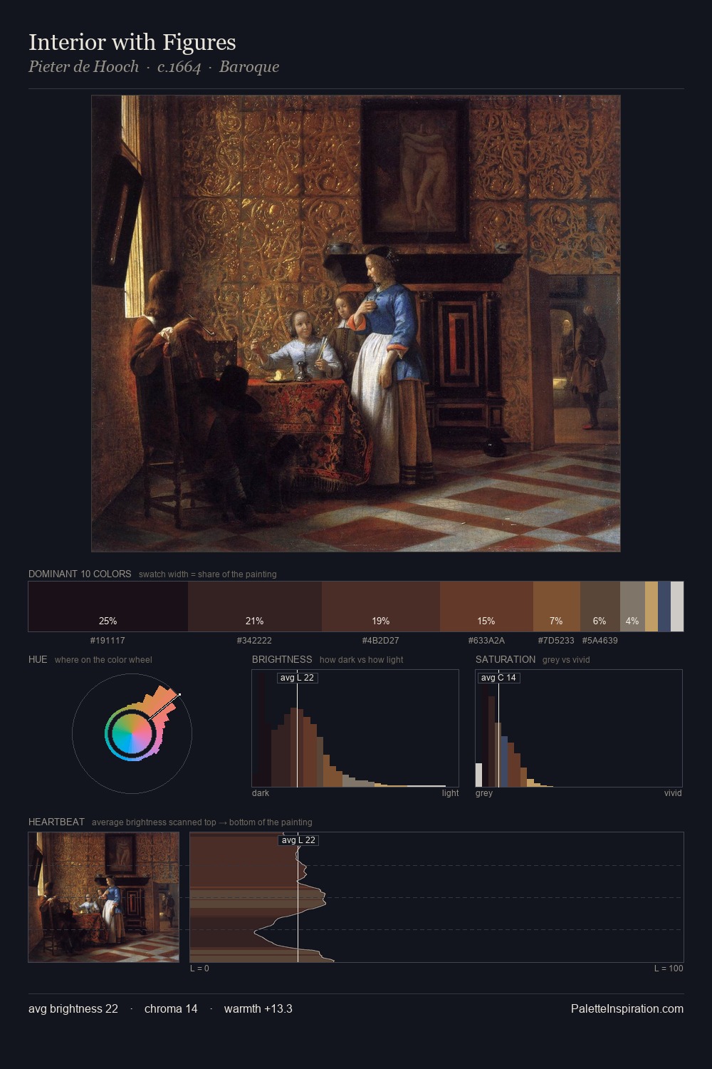The width and height of the screenshot is (712, 1069).
Task: Open the main painting image
Action: (x=356, y=324)
